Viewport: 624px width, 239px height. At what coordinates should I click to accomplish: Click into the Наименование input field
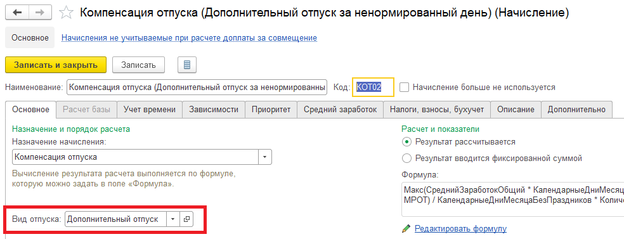197,87
